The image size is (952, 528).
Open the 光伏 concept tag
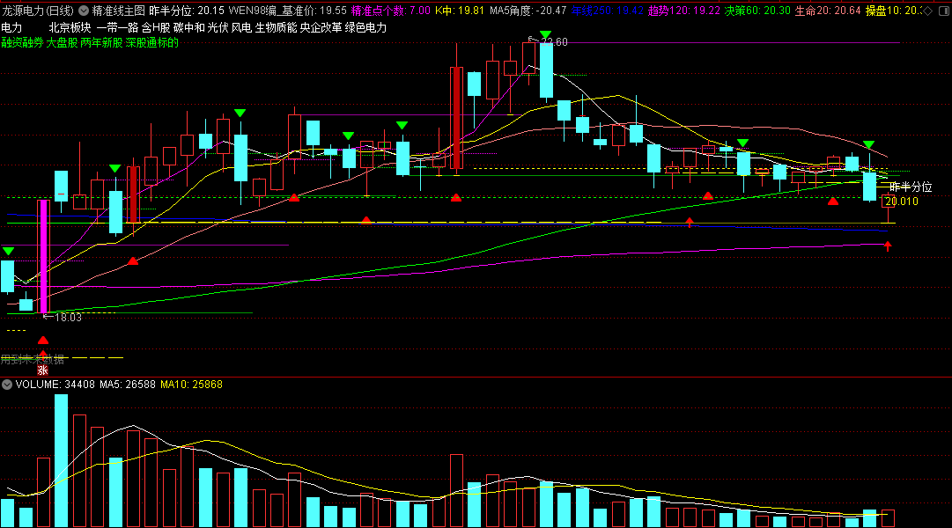(218, 27)
